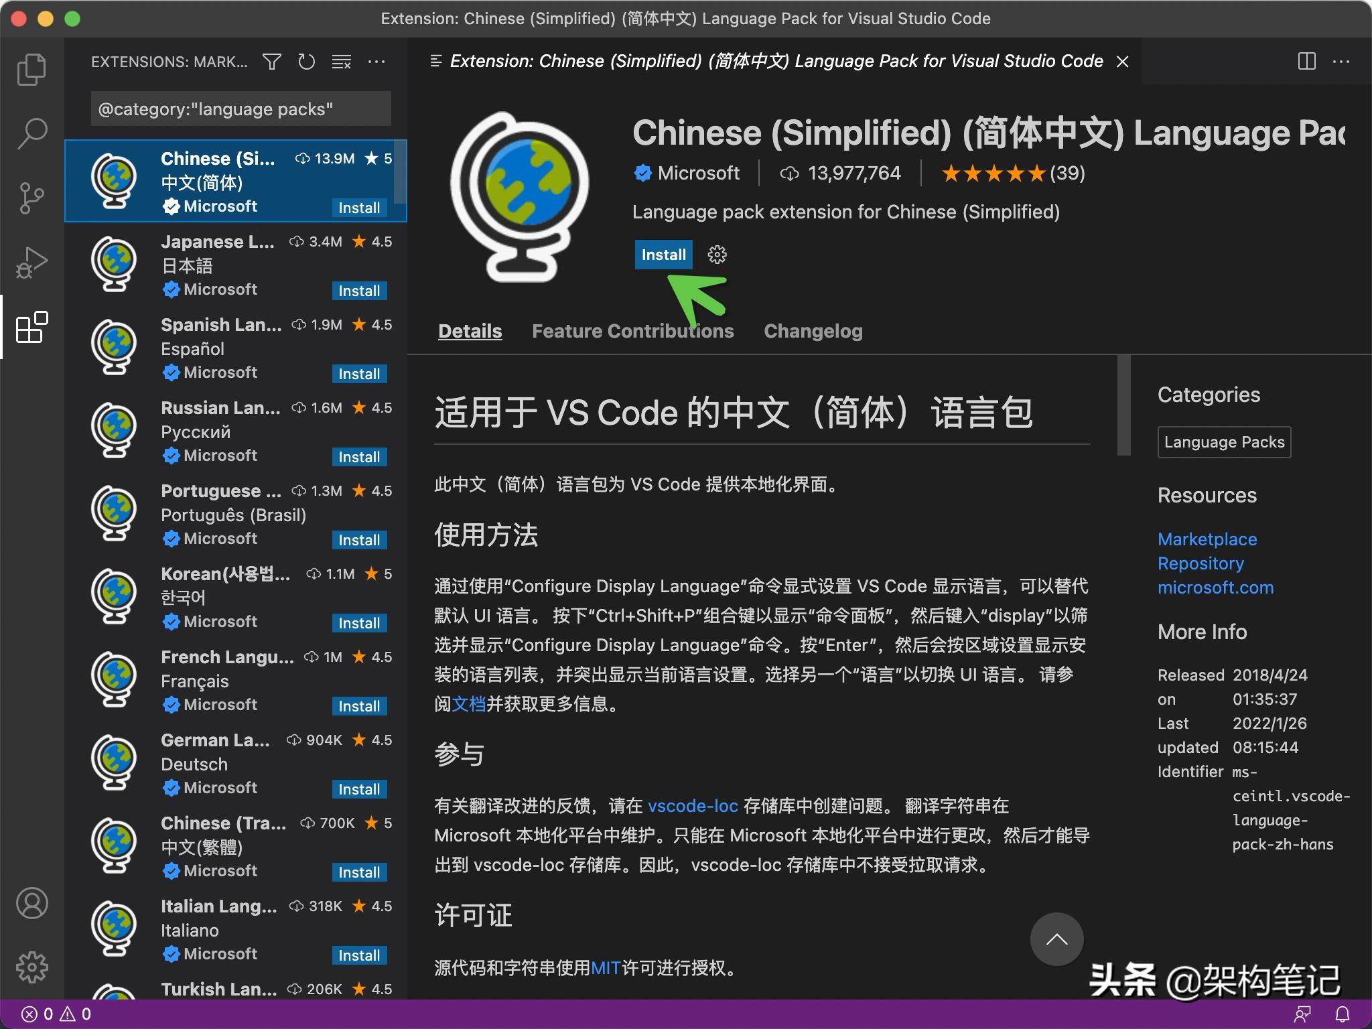Image resolution: width=1372 pixels, height=1029 pixels.
Task: Click the Language Packs category tag
Action: [x=1224, y=442]
